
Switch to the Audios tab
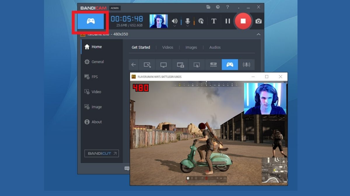215,47
